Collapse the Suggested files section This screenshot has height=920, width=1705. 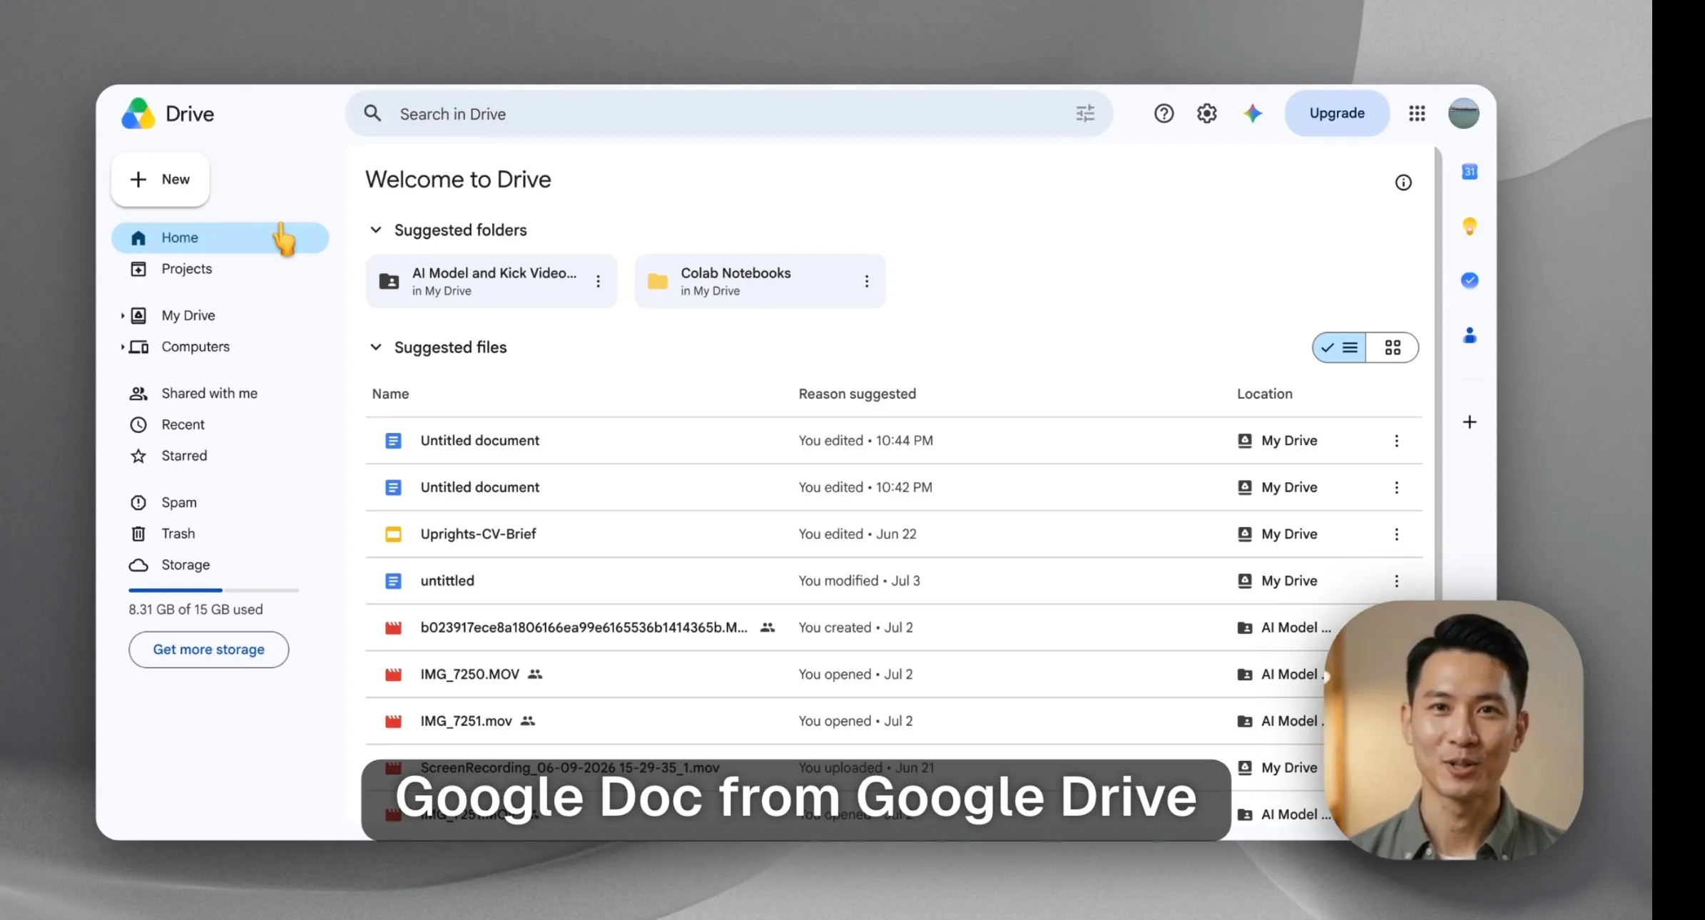tap(375, 347)
